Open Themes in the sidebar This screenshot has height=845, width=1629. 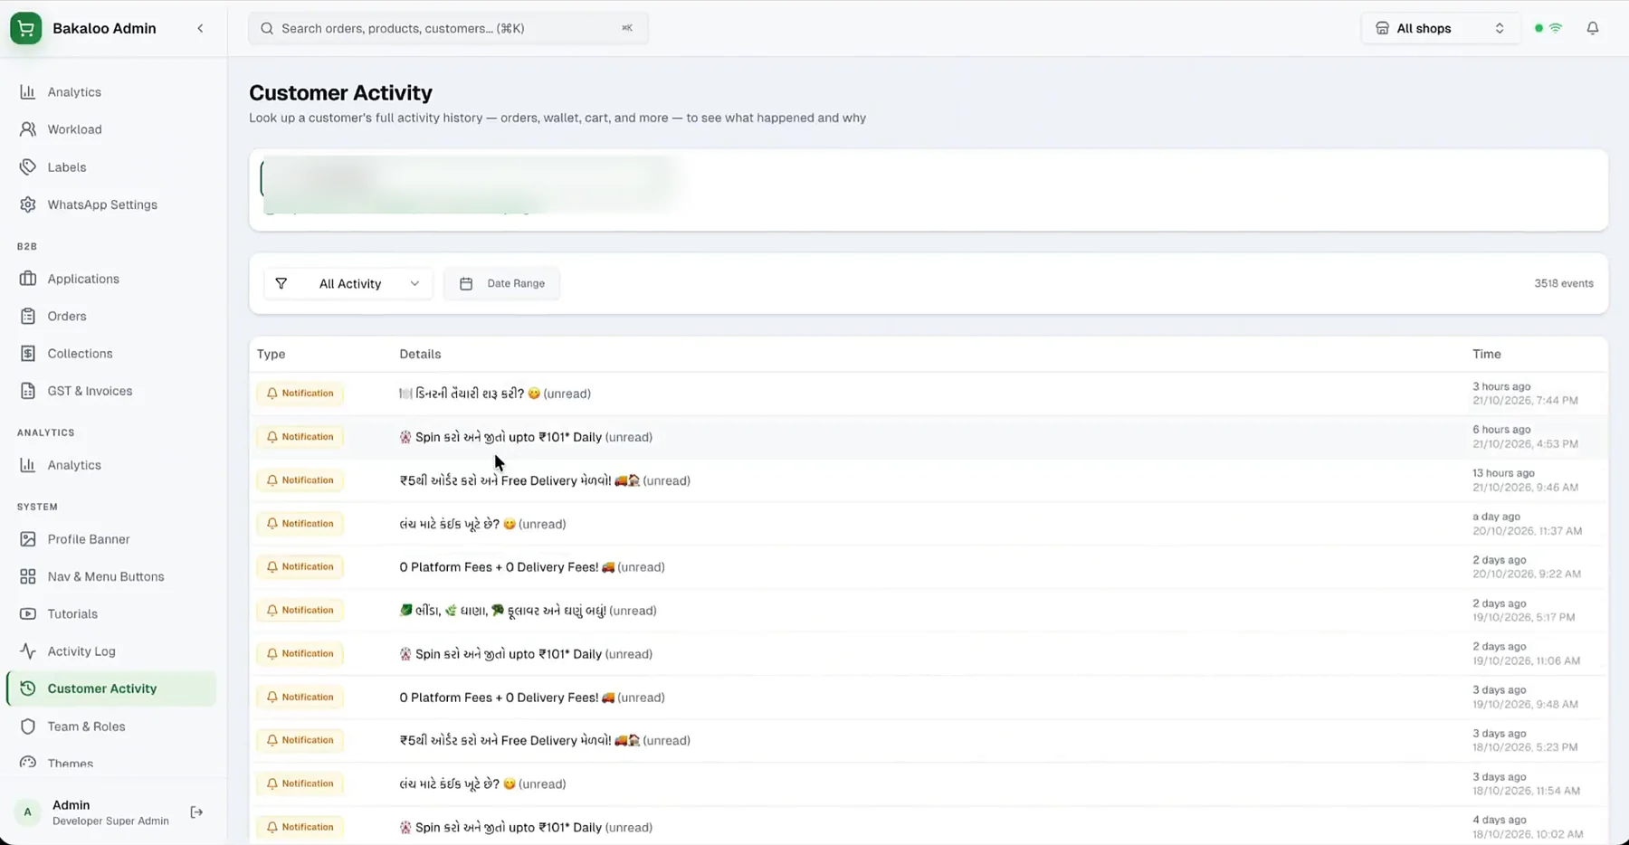(x=113, y=764)
